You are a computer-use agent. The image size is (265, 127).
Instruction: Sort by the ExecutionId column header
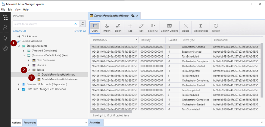[x=235, y=40]
